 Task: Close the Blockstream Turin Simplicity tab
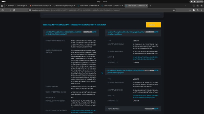point(51,6)
